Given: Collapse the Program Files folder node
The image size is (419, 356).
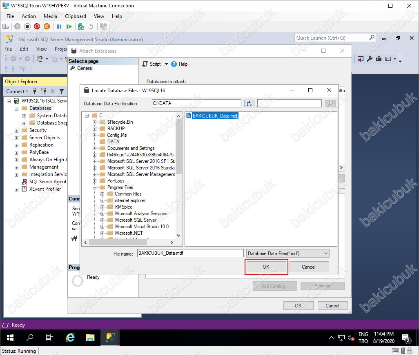Looking at the screenshot, I should tap(95, 187).
